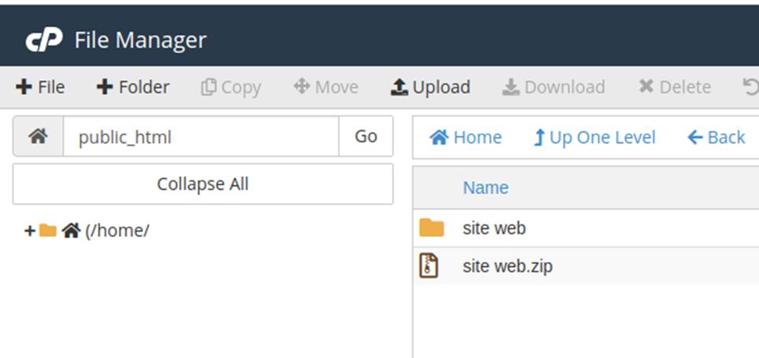Expand the /home/ tree node plus sign
Viewport: 759px width, 358px height.
[30, 231]
